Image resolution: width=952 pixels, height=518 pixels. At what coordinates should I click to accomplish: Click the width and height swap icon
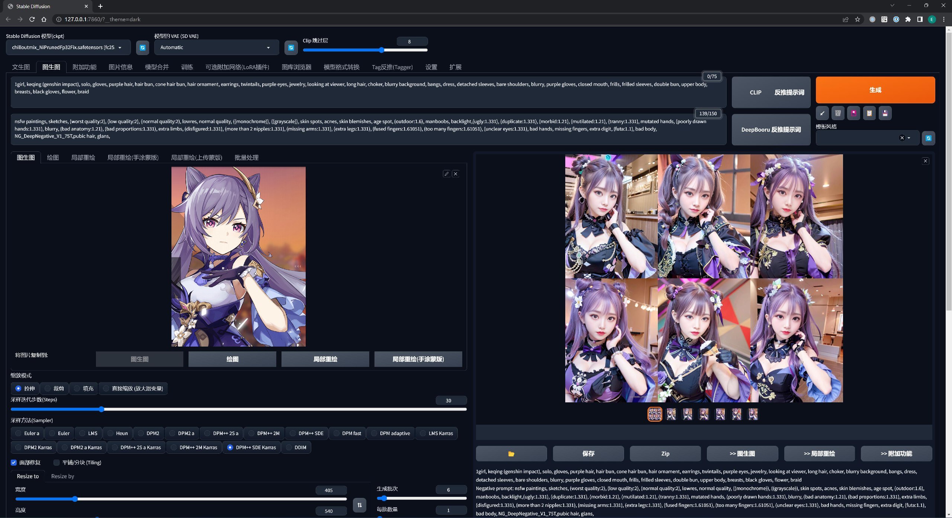click(x=359, y=505)
